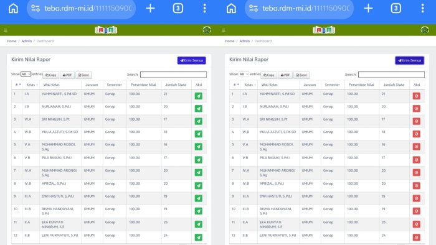436x245 pixels.
Task: Open three-dot menu in left browser
Action: [205, 8]
